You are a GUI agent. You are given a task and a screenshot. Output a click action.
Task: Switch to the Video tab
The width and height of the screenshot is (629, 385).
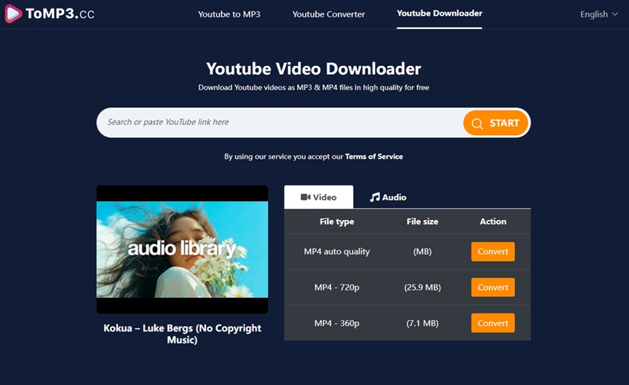(318, 197)
